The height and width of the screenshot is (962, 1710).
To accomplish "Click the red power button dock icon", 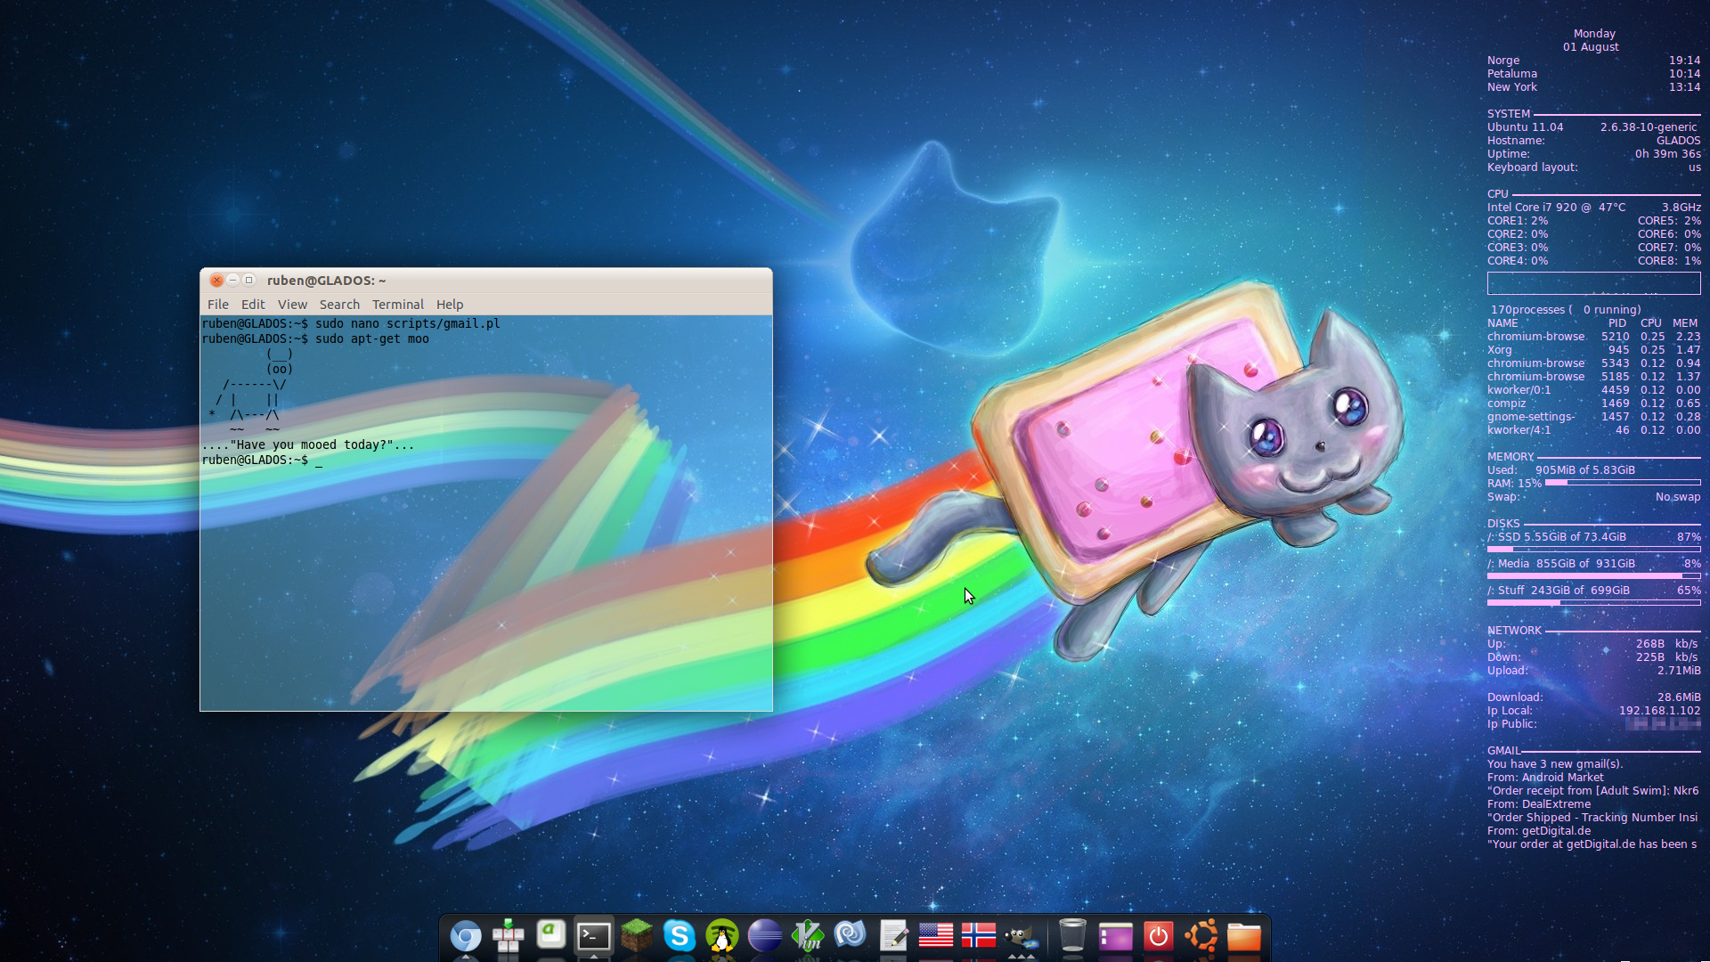I will click(x=1159, y=936).
